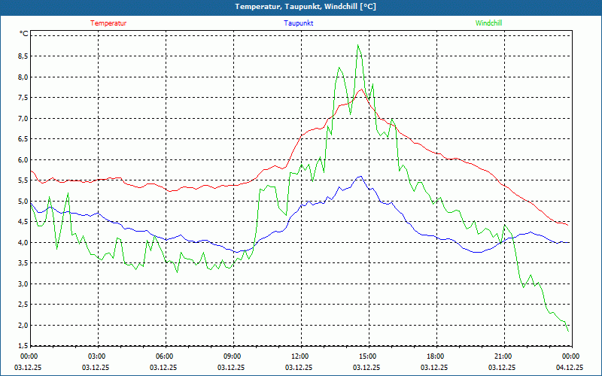Select the 21:00 time axis label
The height and width of the screenshot is (376, 602).
pos(503,356)
